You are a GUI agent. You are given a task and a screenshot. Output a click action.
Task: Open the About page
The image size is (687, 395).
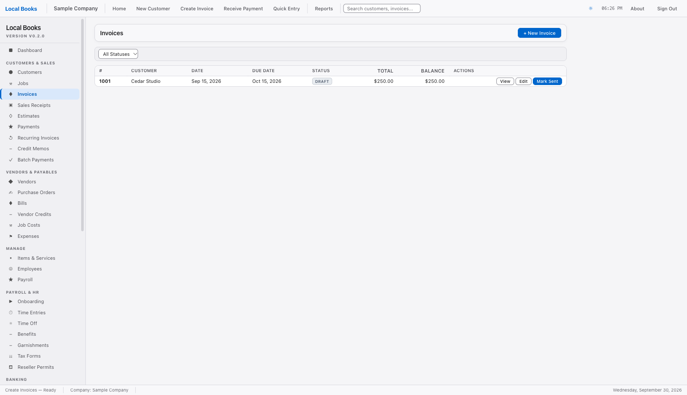[637, 9]
